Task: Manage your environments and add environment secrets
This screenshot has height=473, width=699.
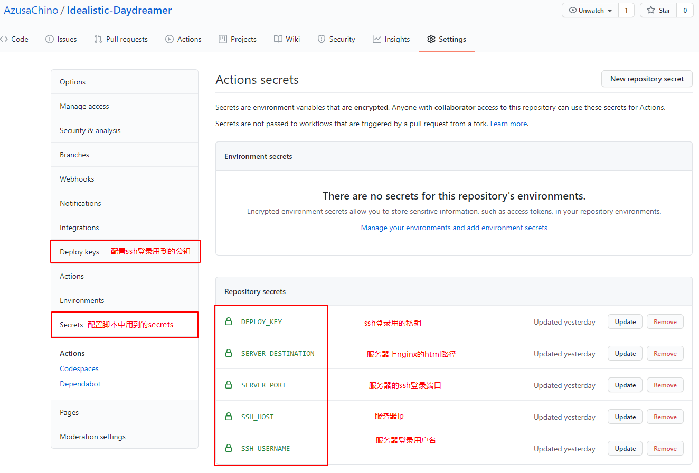Action: pos(454,228)
